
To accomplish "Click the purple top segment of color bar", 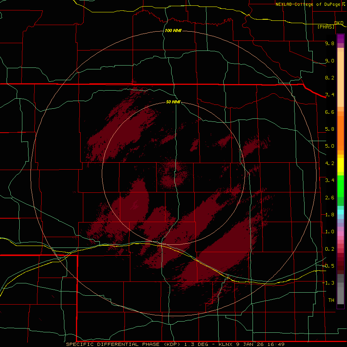I will [340, 39].
